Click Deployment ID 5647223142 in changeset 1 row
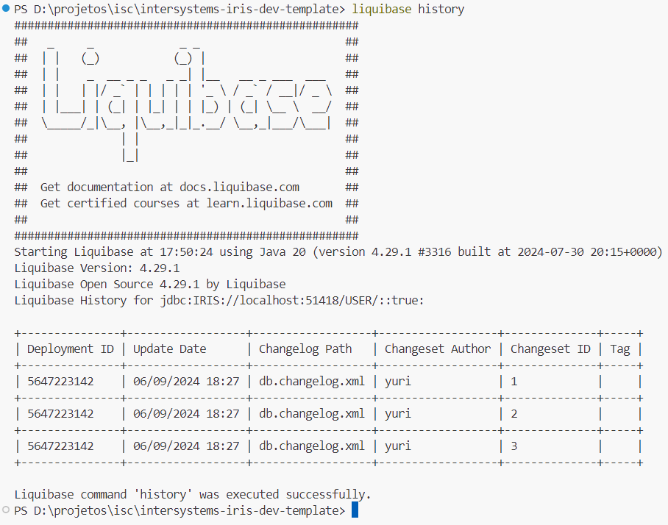Image resolution: width=668 pixels, height=525 pixels. tap(60, 381)
